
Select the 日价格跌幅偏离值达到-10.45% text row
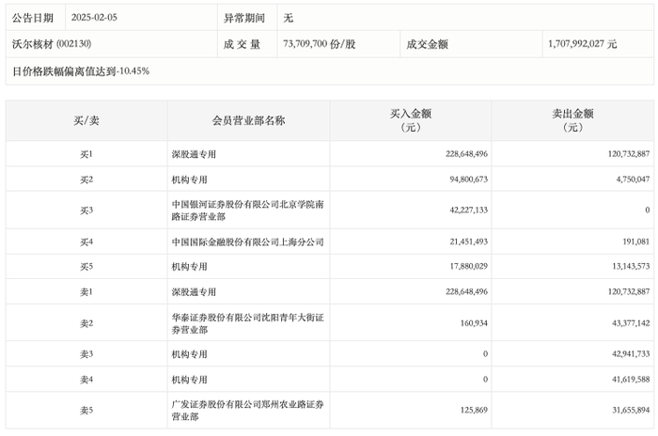pyautogui.click(x=81, y=71)
